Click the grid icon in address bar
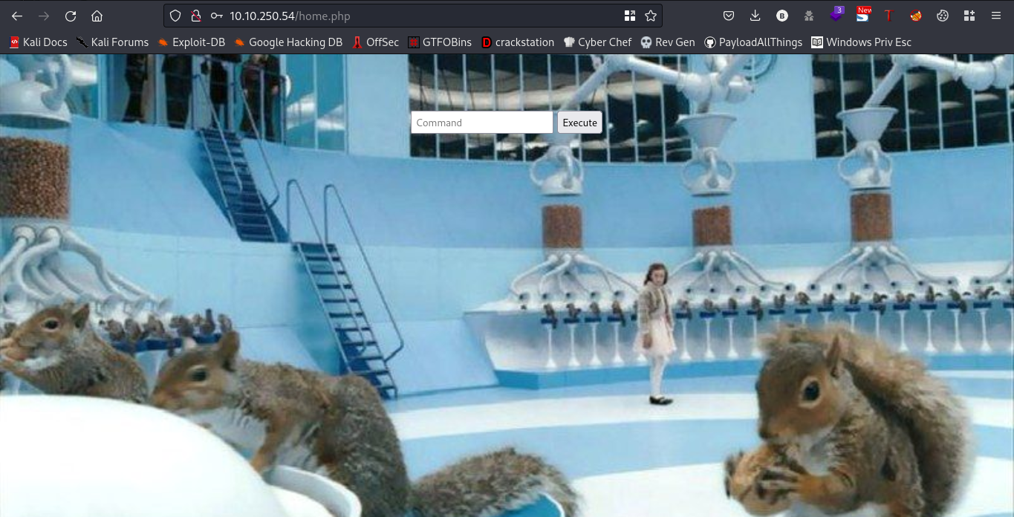The height and width of the screenshot is (517, 1014). point(630,16)
